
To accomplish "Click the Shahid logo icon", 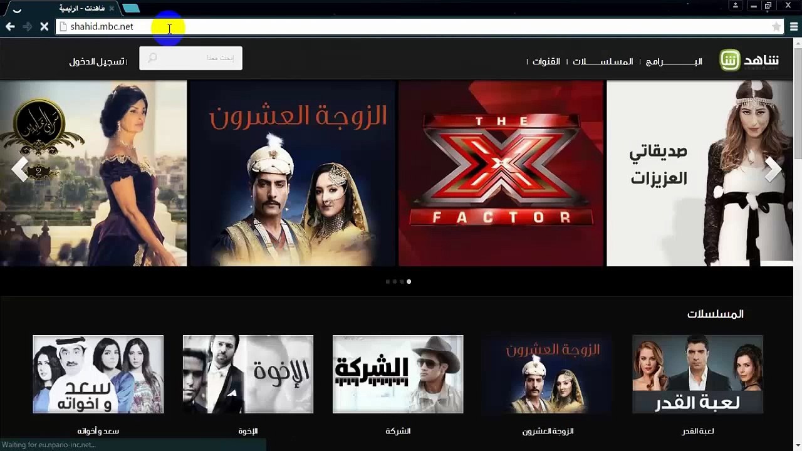I will [730, 60].
